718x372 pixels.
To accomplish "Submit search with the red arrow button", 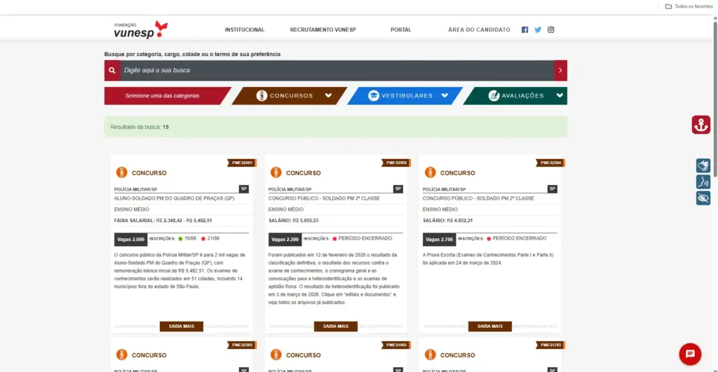I will (560, 71).
